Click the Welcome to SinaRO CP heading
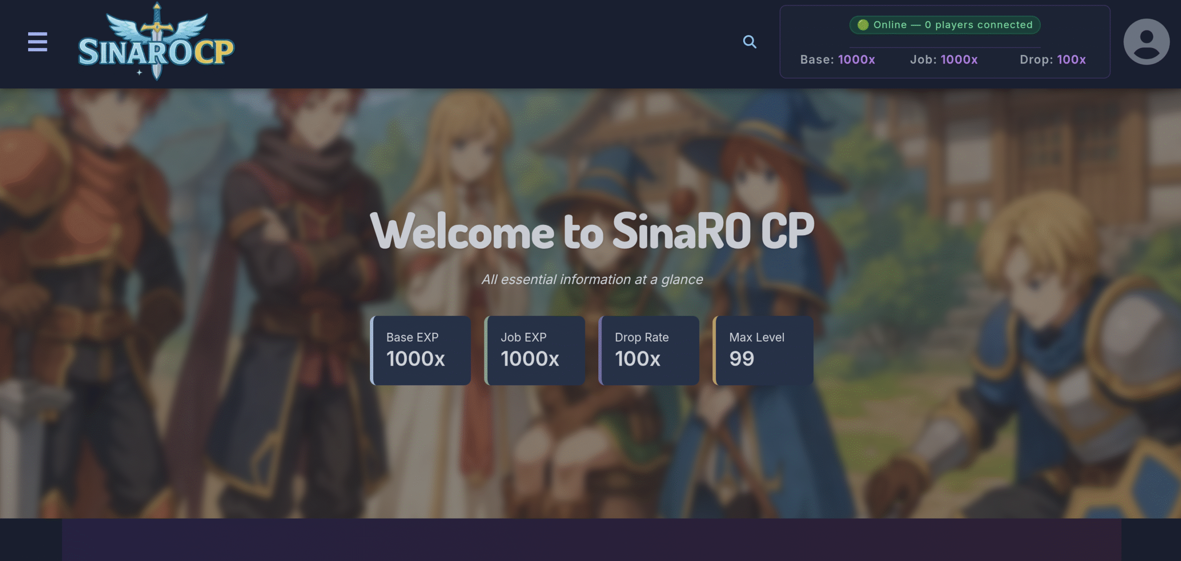1181x561 pixels. coord(592,231)
